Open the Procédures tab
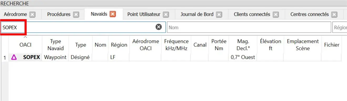The height and width of the screenshot is (101, 347). (59, 14)
